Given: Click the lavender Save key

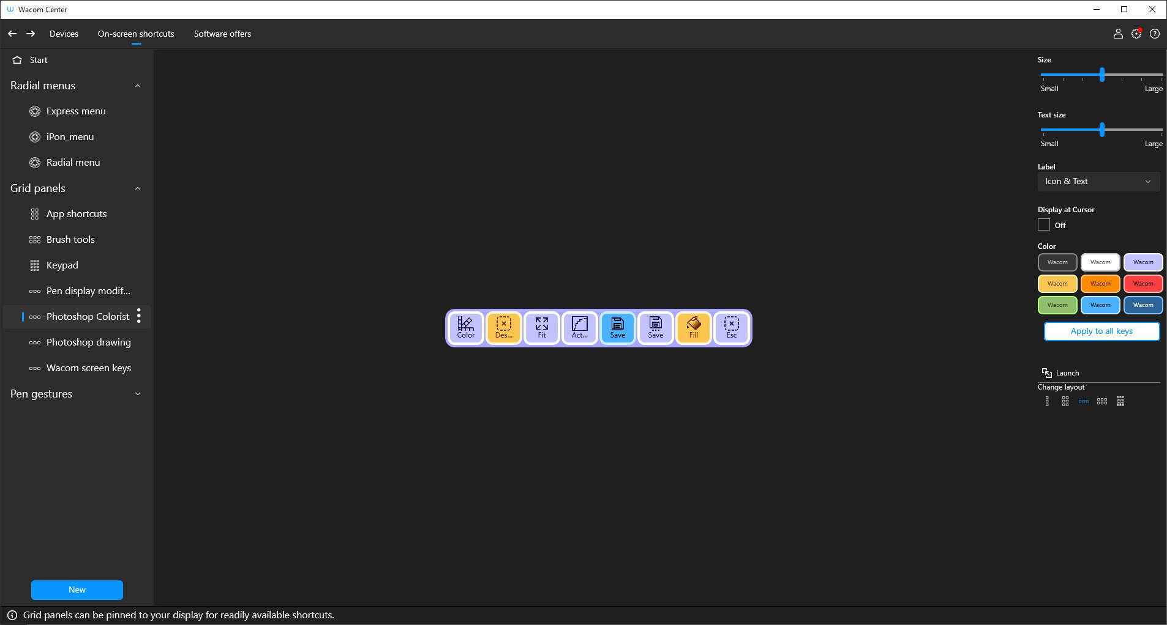Looking at the screenshot, I should pos(656,328).
